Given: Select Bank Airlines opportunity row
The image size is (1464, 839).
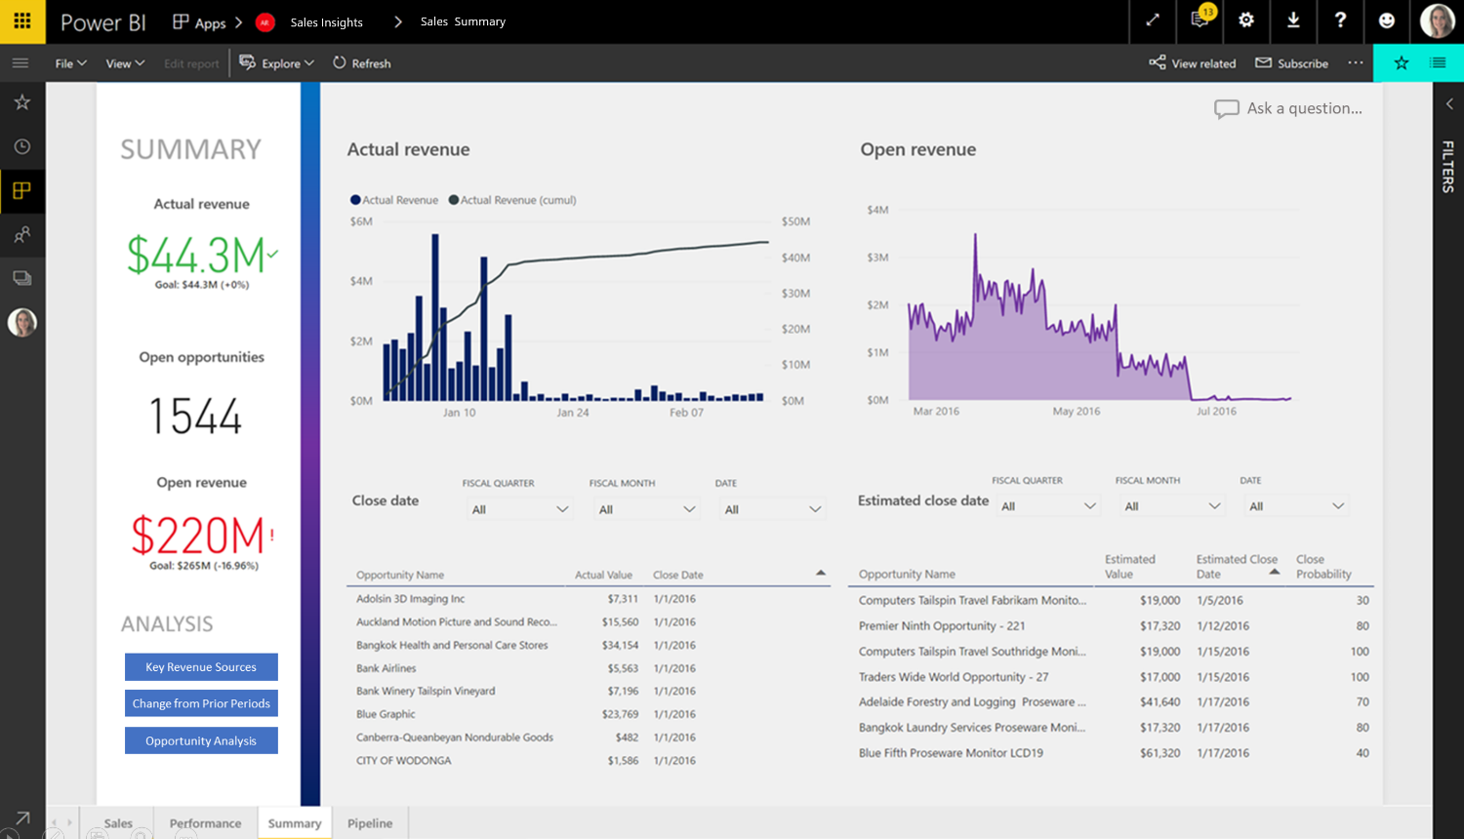Looking at the screenshot, I should [x=589, y=668].
